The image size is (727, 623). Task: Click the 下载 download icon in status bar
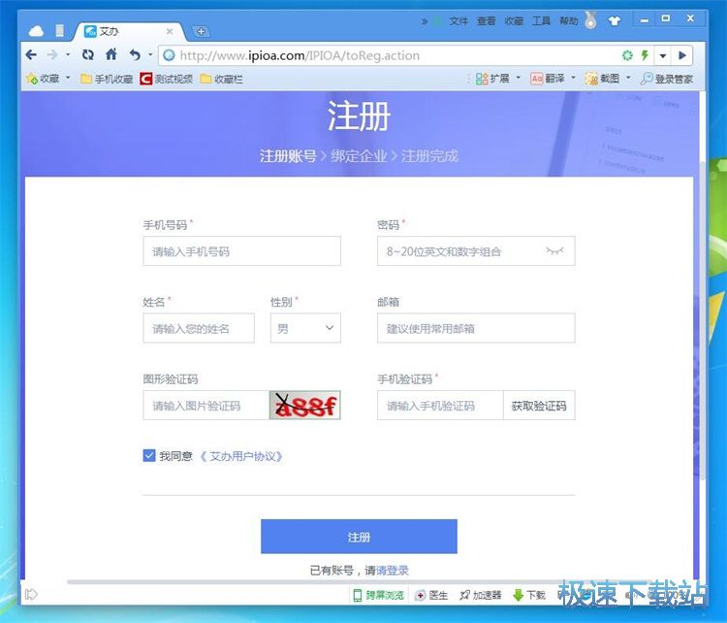[x=528, y=595]
